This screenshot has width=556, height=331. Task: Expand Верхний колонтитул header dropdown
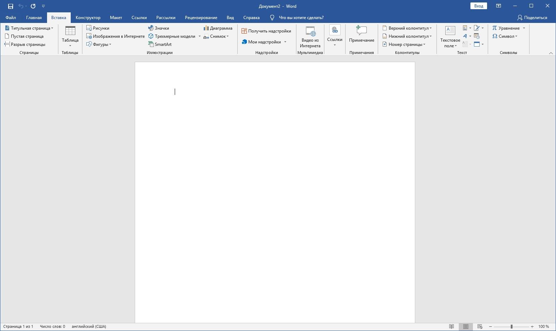407,28
